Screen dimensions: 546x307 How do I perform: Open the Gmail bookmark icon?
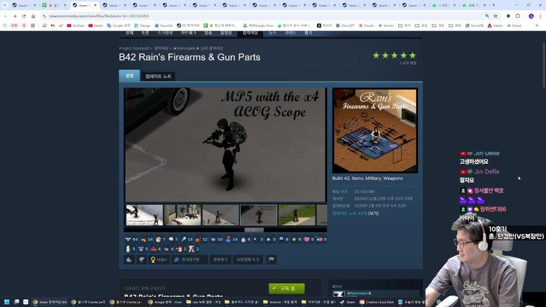52,26
